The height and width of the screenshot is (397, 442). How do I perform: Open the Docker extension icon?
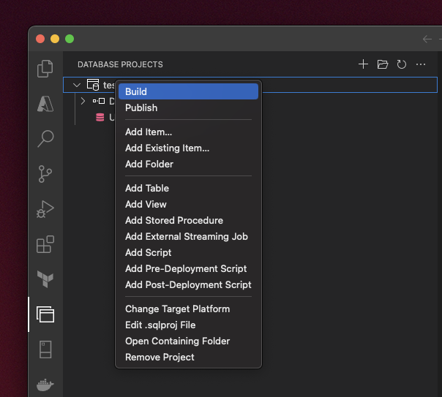click(45, 385)
